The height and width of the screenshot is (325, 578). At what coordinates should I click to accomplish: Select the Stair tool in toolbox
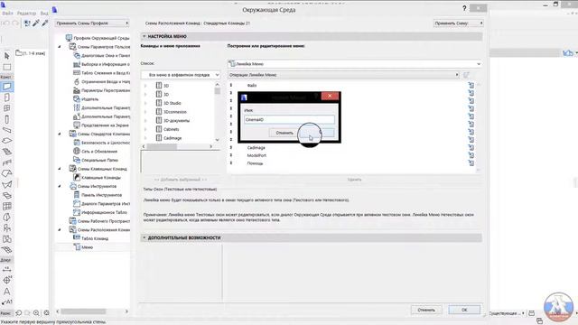(6, 152)
